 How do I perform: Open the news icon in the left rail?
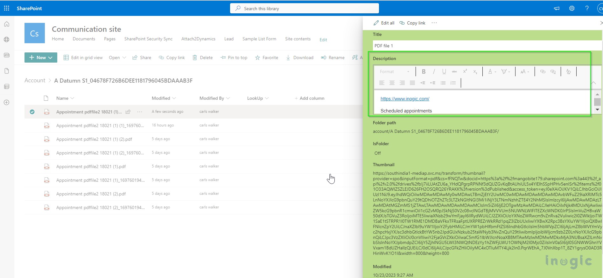pyautogui.click(x=7, y=55)
